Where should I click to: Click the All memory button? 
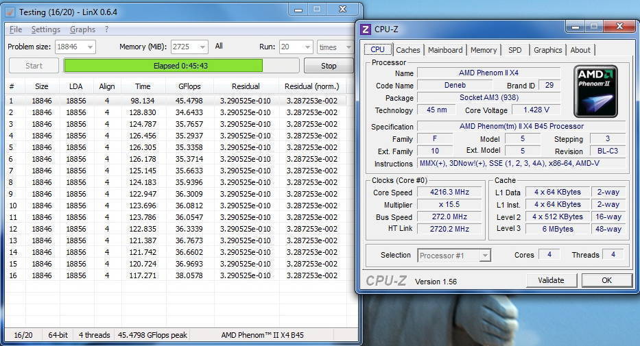[x=219, y=46]
